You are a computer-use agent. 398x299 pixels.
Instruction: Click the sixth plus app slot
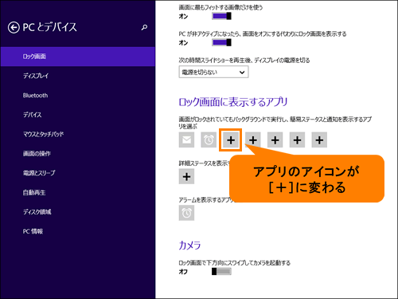[297, 140]
